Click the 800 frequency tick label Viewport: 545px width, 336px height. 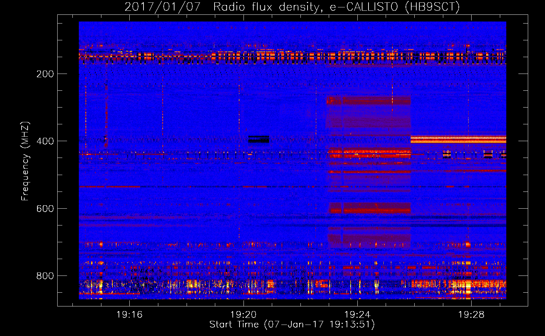[45, 276]
